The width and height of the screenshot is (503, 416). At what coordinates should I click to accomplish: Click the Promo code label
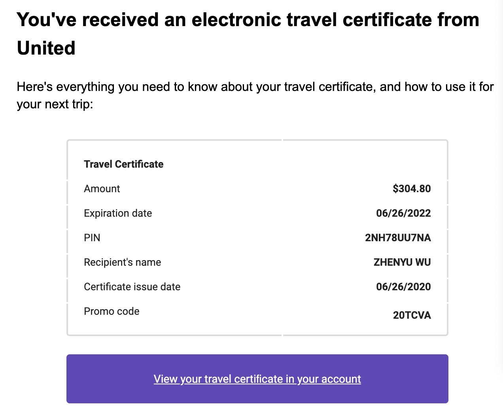(112, 311)
